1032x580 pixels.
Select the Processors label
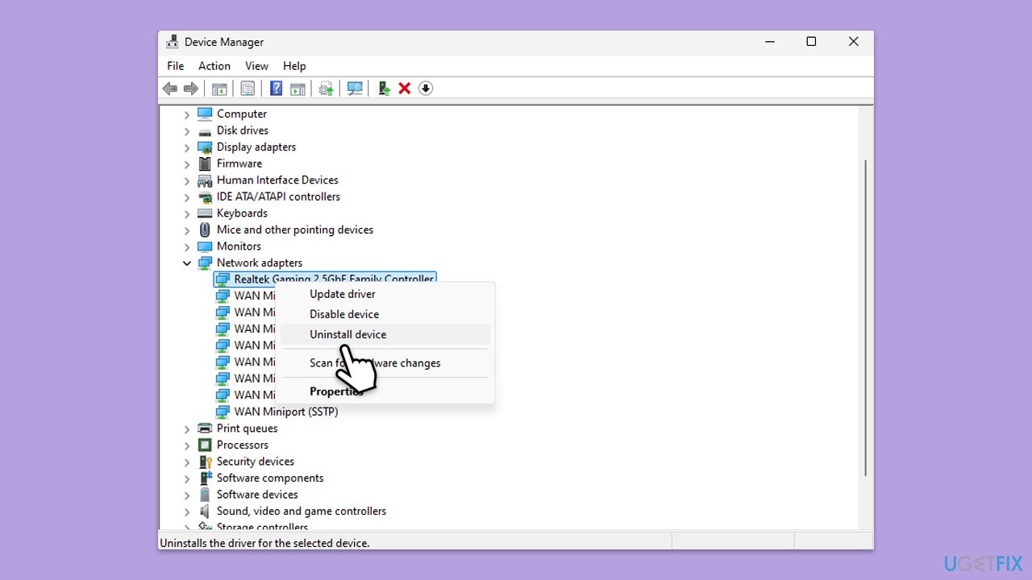click(243, 445)
